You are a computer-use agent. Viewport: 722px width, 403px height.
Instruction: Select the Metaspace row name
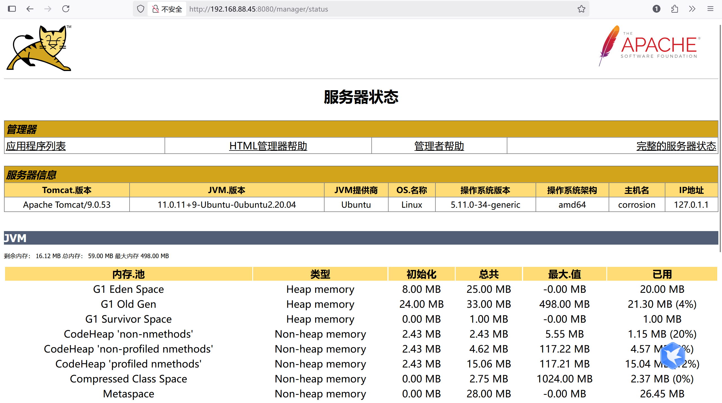click(128, 394)
